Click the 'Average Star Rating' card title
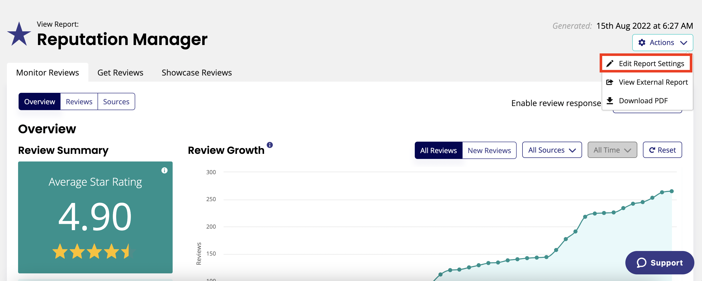702x281 pixels. [x=95, y=182]
